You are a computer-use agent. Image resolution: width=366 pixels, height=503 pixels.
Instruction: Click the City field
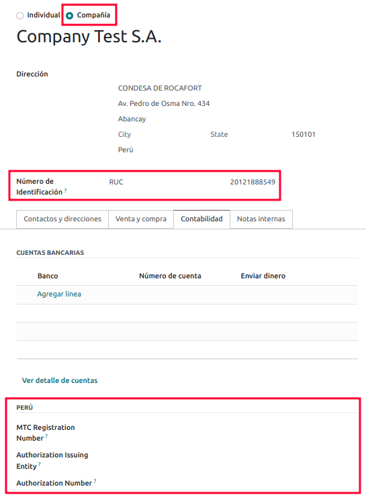coord(124,134)
